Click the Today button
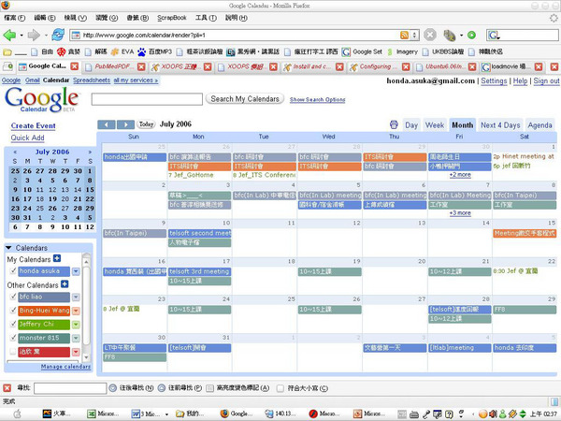561x421 pixels. [x=146, y=124]
